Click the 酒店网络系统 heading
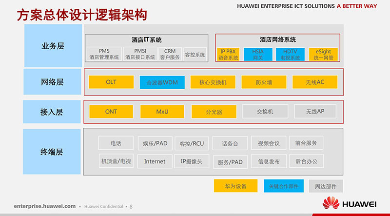The height and width of the screenshot is (216, 390). pyautogui.click(x=278, y=39)
